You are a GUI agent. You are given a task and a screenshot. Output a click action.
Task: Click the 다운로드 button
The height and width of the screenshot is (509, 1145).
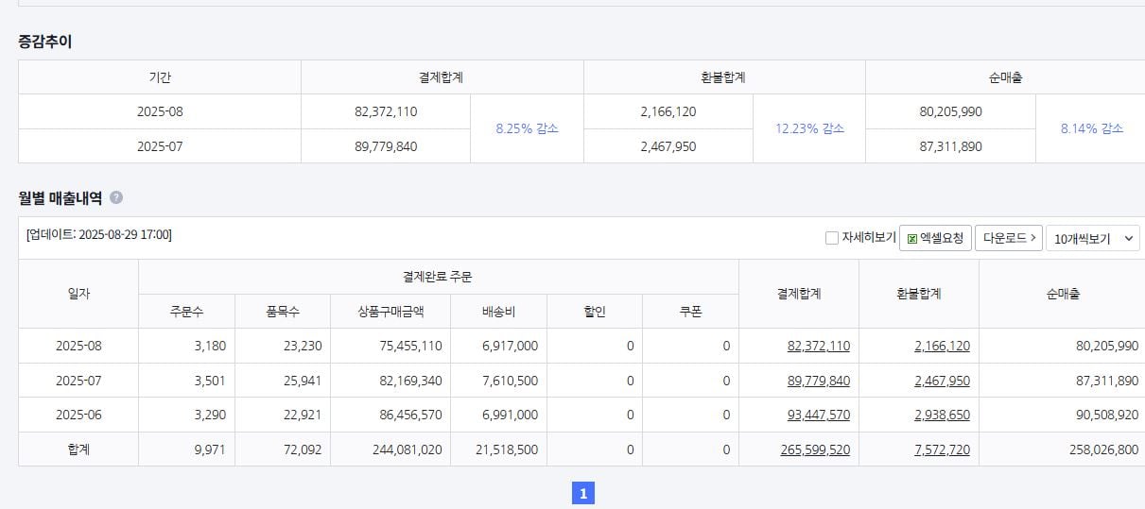(x=1009, y=238)
